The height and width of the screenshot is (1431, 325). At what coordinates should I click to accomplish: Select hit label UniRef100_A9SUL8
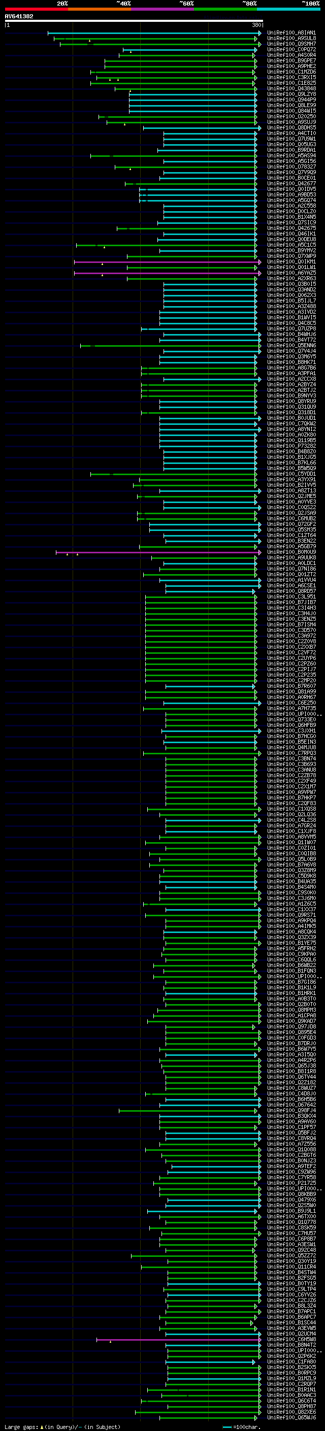click(x=291, y=39)
